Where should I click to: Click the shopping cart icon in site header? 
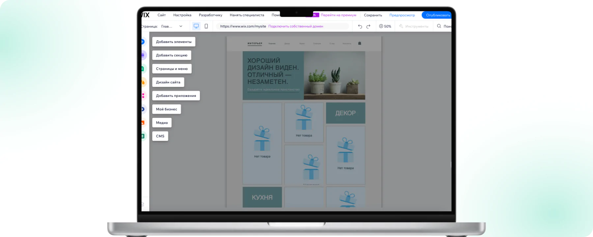(359, 43)
